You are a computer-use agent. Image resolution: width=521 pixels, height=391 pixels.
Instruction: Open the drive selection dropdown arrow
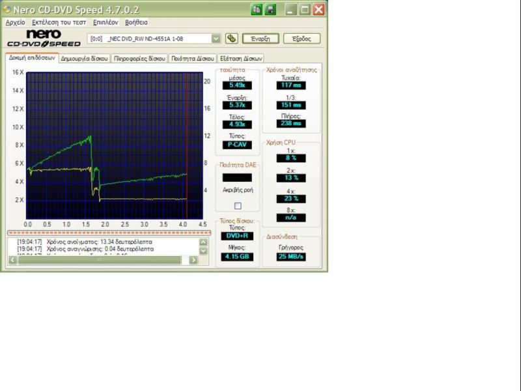point(216,38)
